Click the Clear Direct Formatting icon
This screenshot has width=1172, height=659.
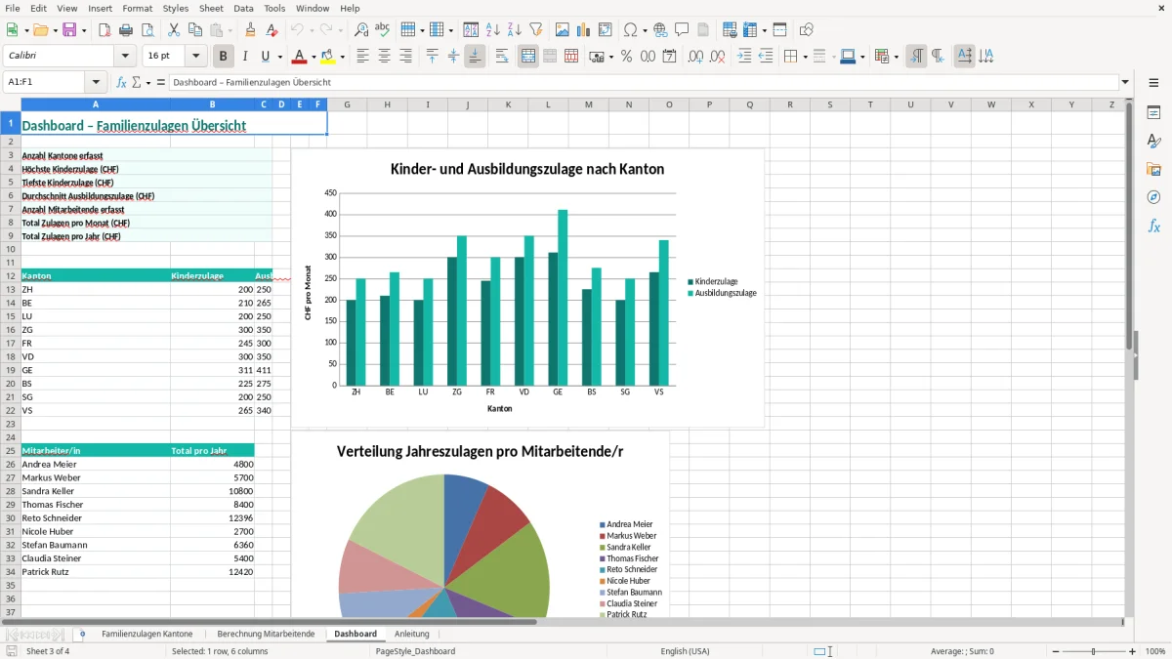pos(272,30)
